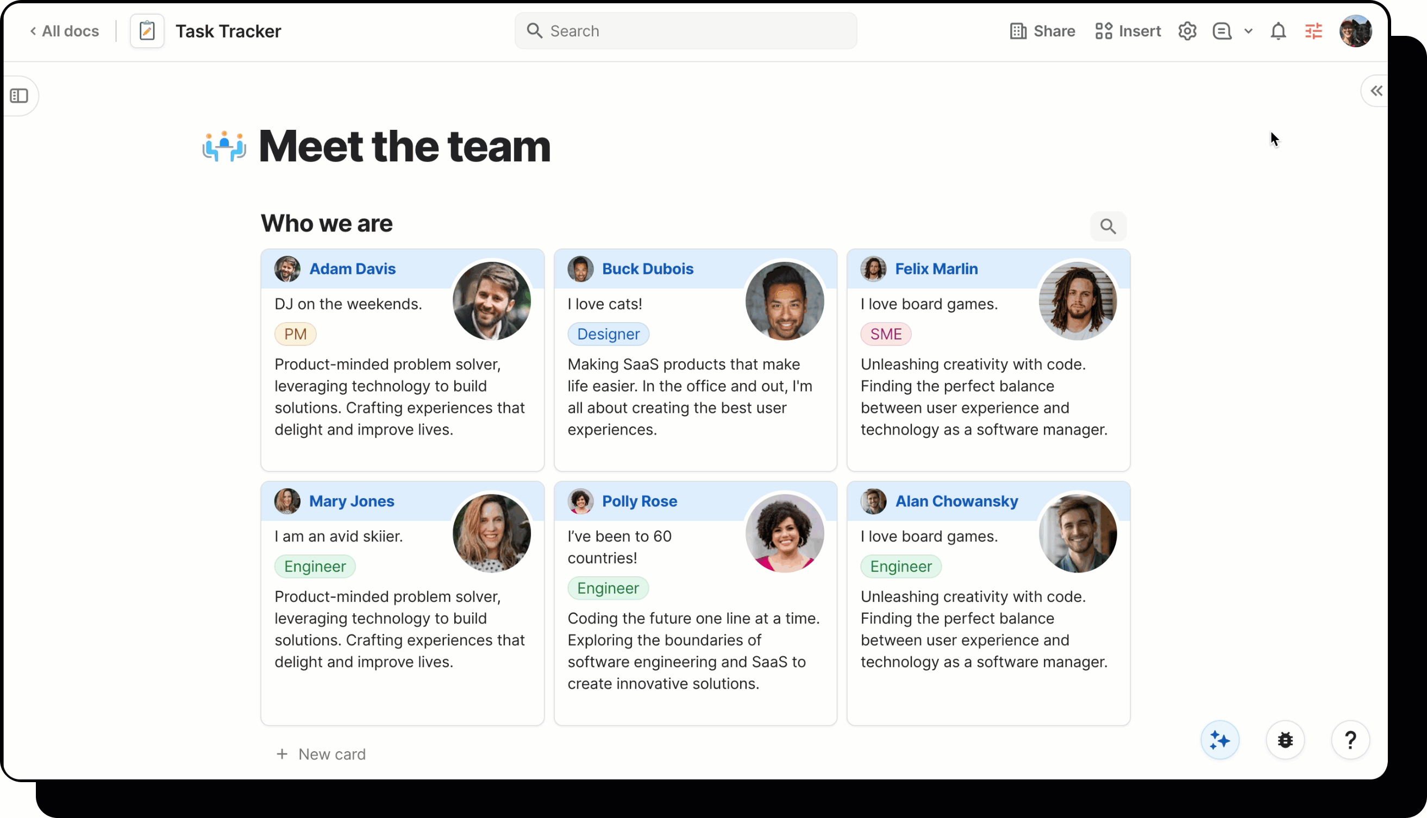Open the orange options sliders icon
Image resolution: width=1427 pixels, height=818 pixels.
1313,31
